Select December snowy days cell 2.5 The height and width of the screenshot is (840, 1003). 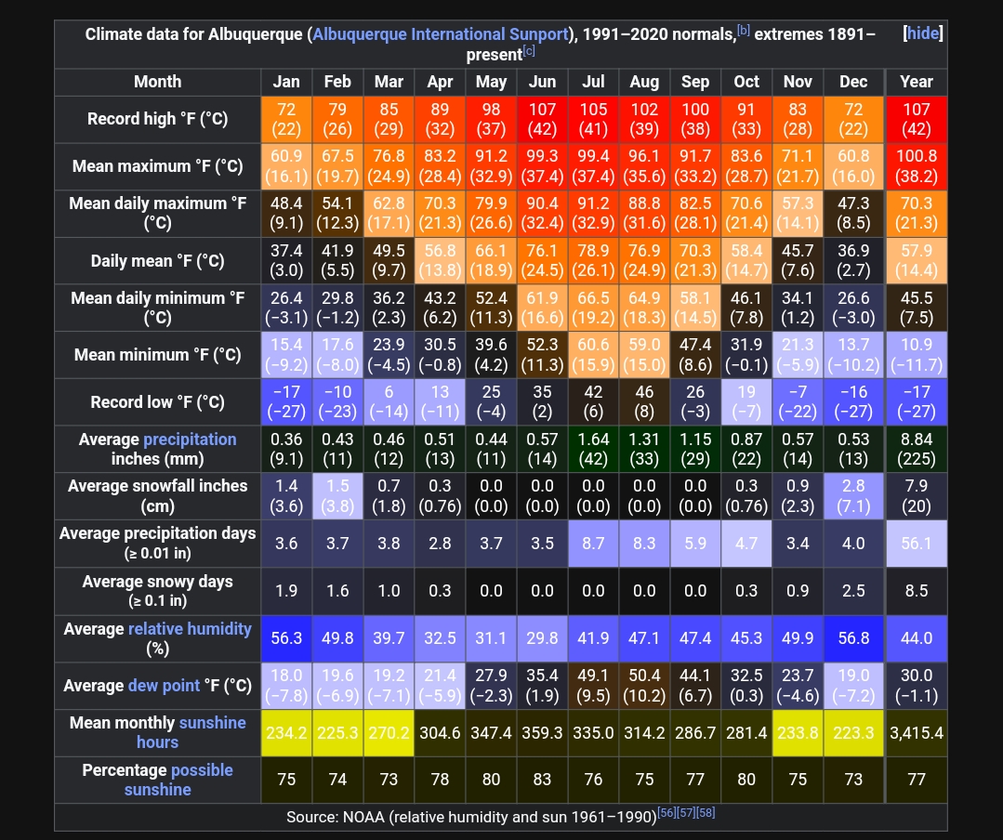pos(853,591)
